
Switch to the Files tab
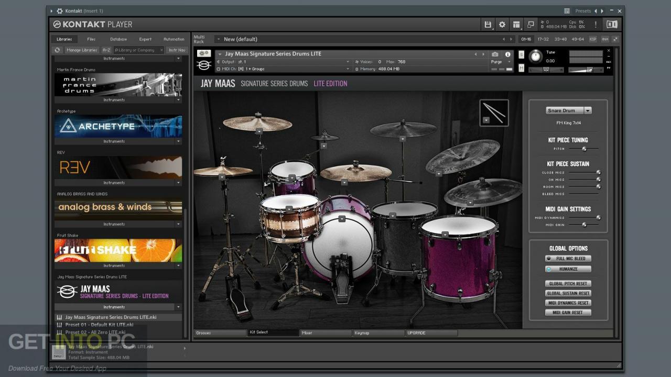[x=91, y=39]
